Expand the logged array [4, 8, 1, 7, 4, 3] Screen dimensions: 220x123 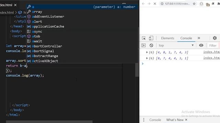tap(147, 52)
